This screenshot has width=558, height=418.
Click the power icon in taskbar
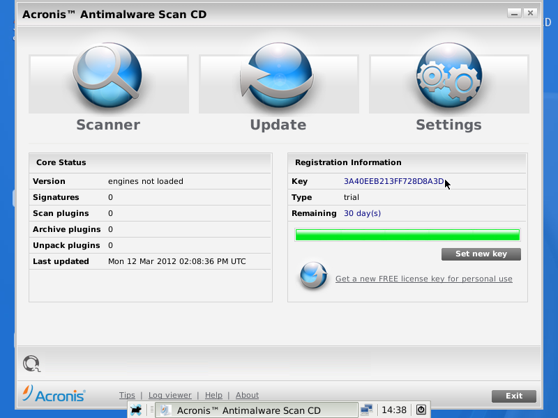[x=421, y=410]
